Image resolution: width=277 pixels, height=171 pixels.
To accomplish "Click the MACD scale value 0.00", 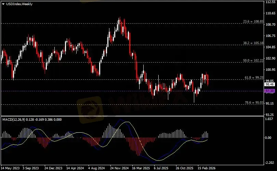I will tap(268, 137).
